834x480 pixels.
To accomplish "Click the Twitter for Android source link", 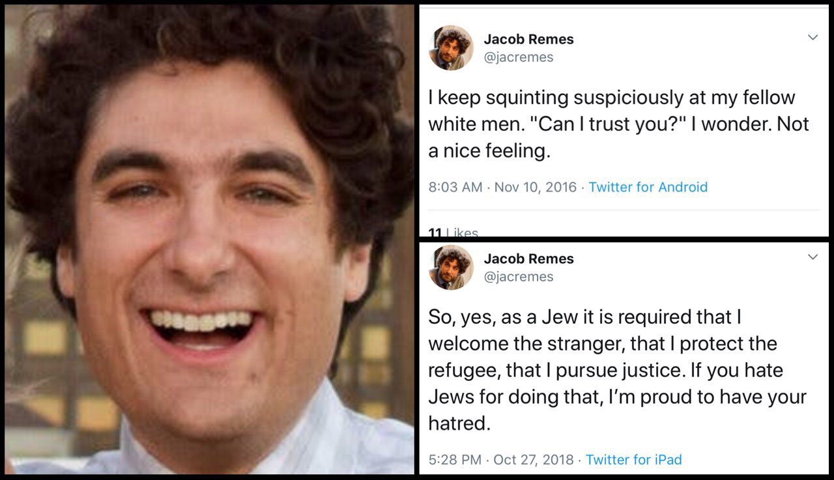I will point(648,187).
